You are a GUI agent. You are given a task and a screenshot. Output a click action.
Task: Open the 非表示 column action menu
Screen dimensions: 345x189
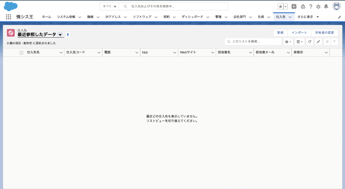click(326, 53)
